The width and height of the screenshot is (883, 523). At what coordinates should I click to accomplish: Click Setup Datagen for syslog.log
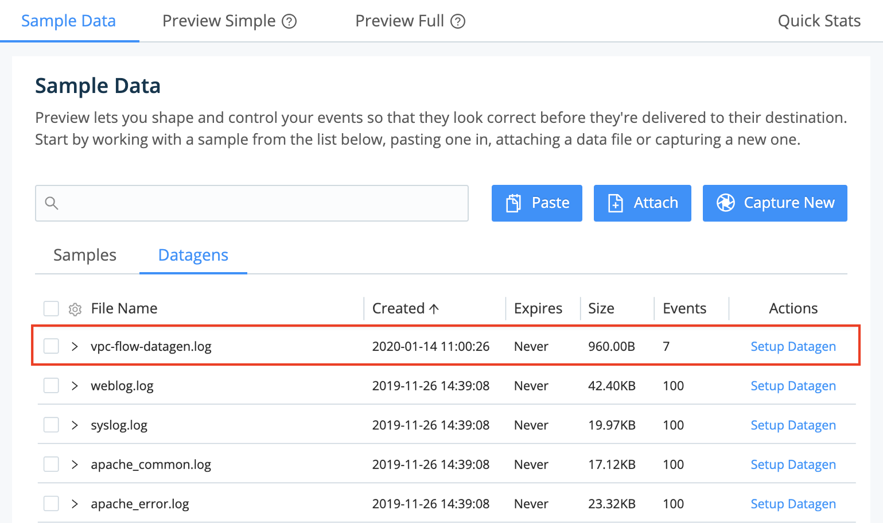[793, 425]
